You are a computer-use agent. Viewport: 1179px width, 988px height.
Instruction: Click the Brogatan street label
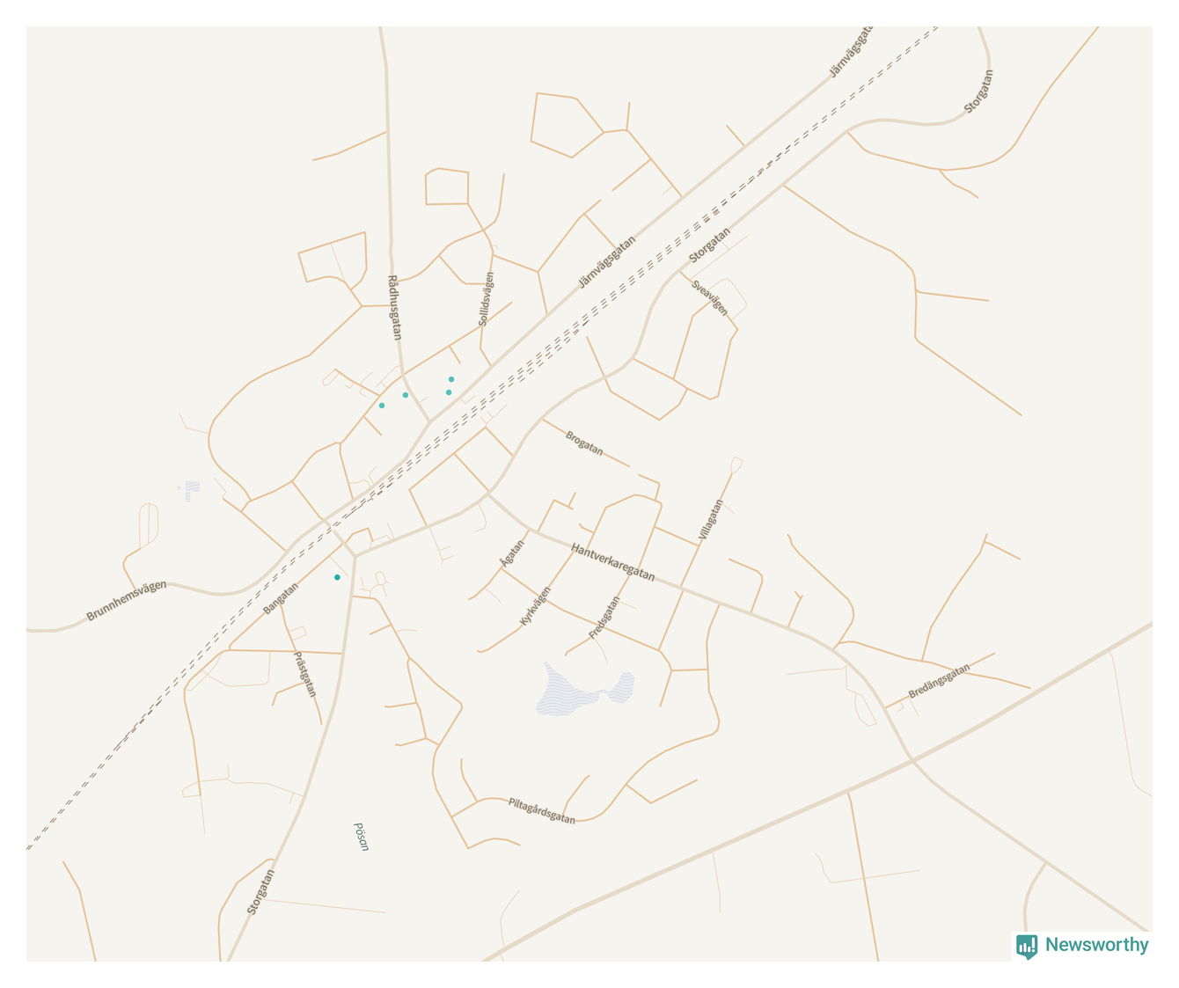pyautogui.click(x=584, y=443)
